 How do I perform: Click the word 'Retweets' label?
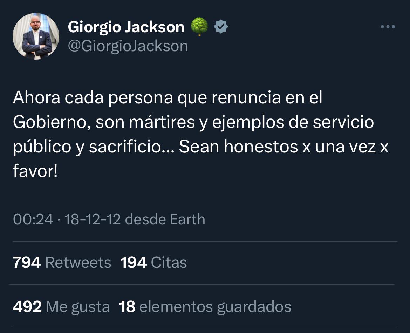click(x=78, y=263)
